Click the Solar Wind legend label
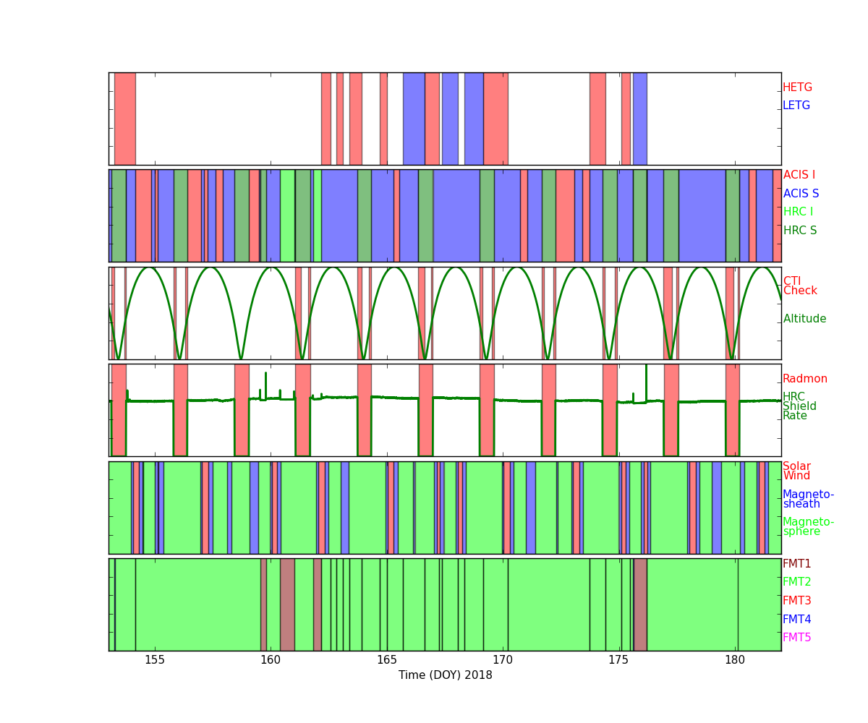This screenshot has width=868, height=723. coord(796,471)
